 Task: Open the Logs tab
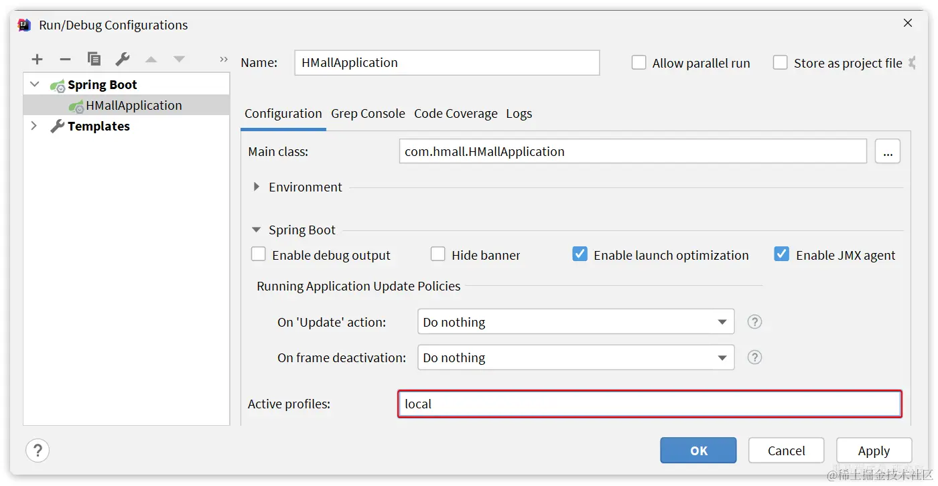(x=519, y=114)
